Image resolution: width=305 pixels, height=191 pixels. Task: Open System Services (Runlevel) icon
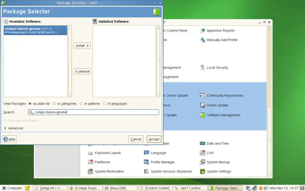(146, 171)
